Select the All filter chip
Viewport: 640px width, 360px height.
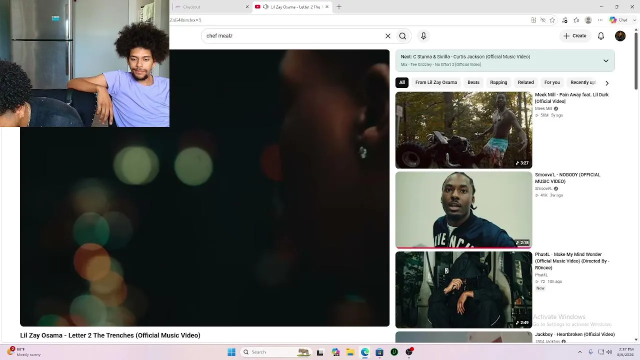402,82
